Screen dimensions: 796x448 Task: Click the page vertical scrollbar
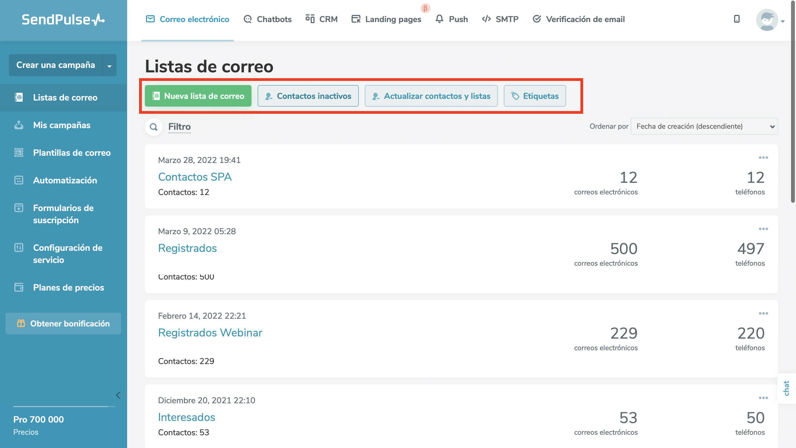[793, 102]
